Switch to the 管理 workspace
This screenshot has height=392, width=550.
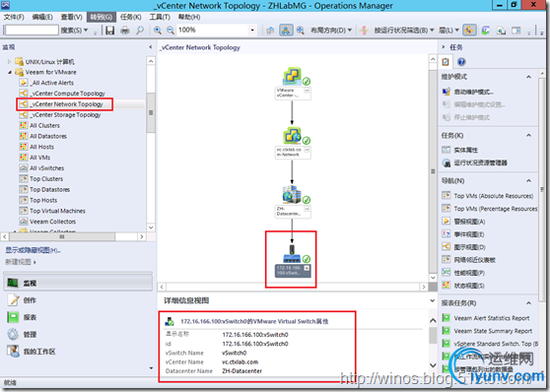pyautogui.click(x=78, y=335)
